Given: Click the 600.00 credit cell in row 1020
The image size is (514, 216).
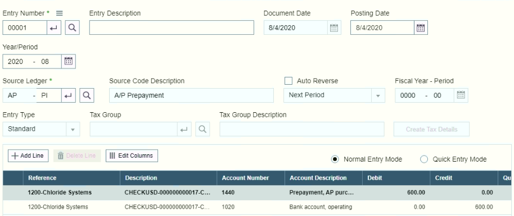Looking at the screenshot, I should (x=464, y=207).
